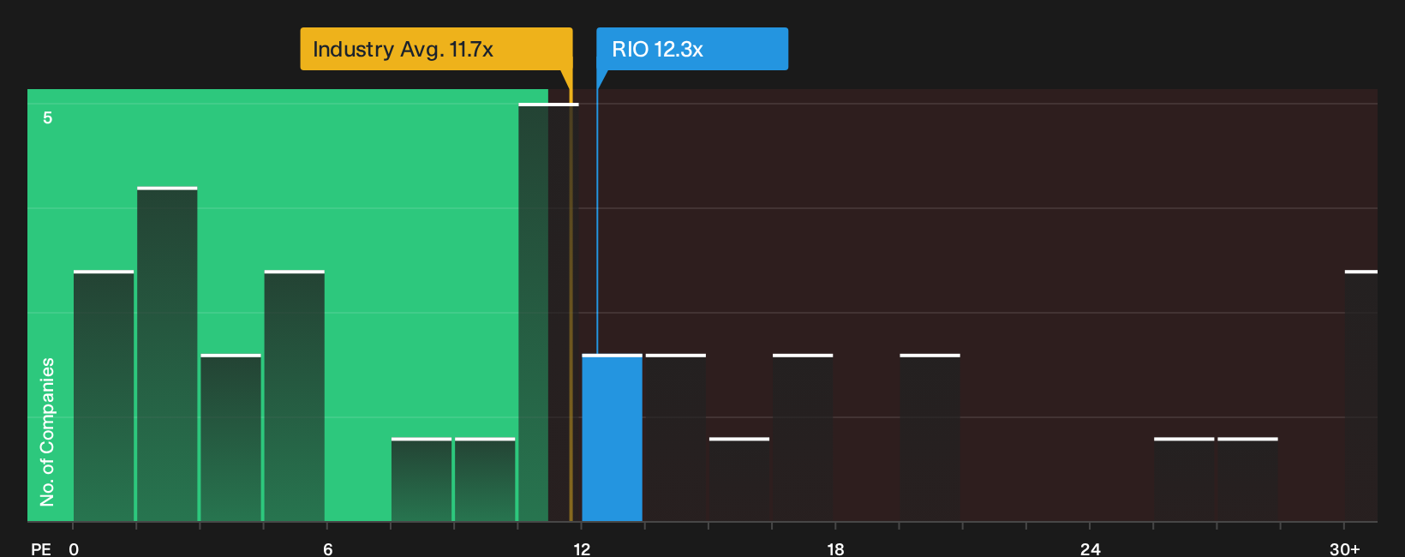Click the No. of Companies axis title

(x=47, y=431)
